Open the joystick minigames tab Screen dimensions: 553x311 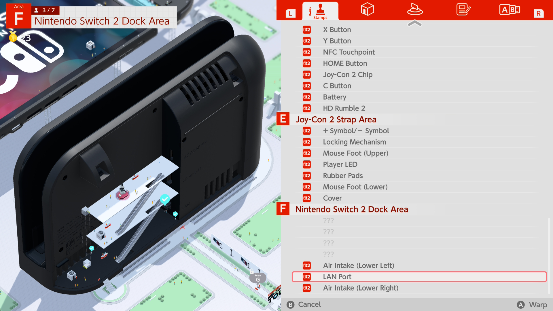click(415, 9)
